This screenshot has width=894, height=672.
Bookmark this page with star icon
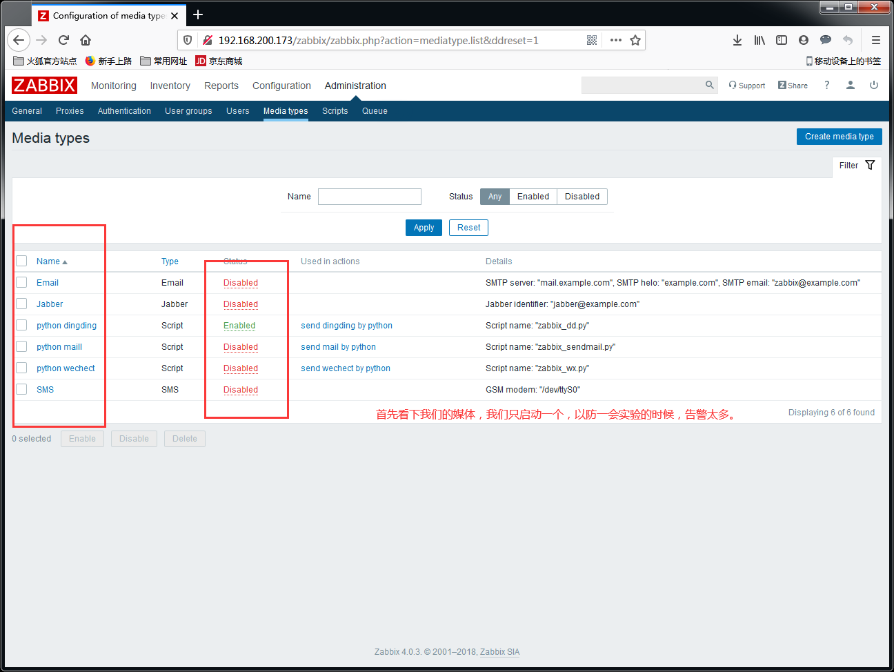click(635, 40)
